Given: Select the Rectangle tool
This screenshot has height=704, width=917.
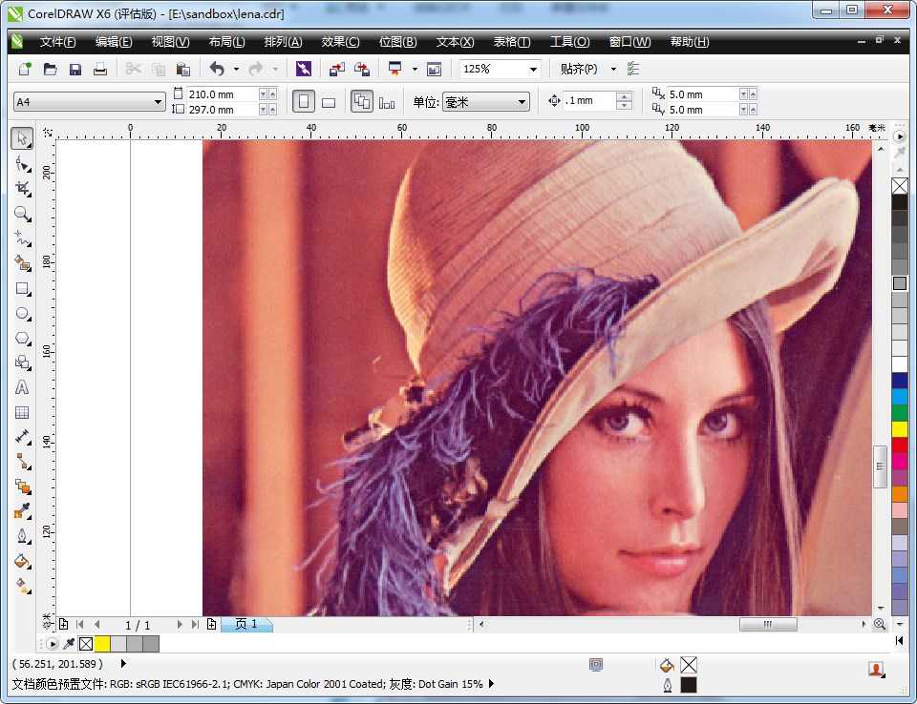Looking at the screenshot, I should coord(22,289).
